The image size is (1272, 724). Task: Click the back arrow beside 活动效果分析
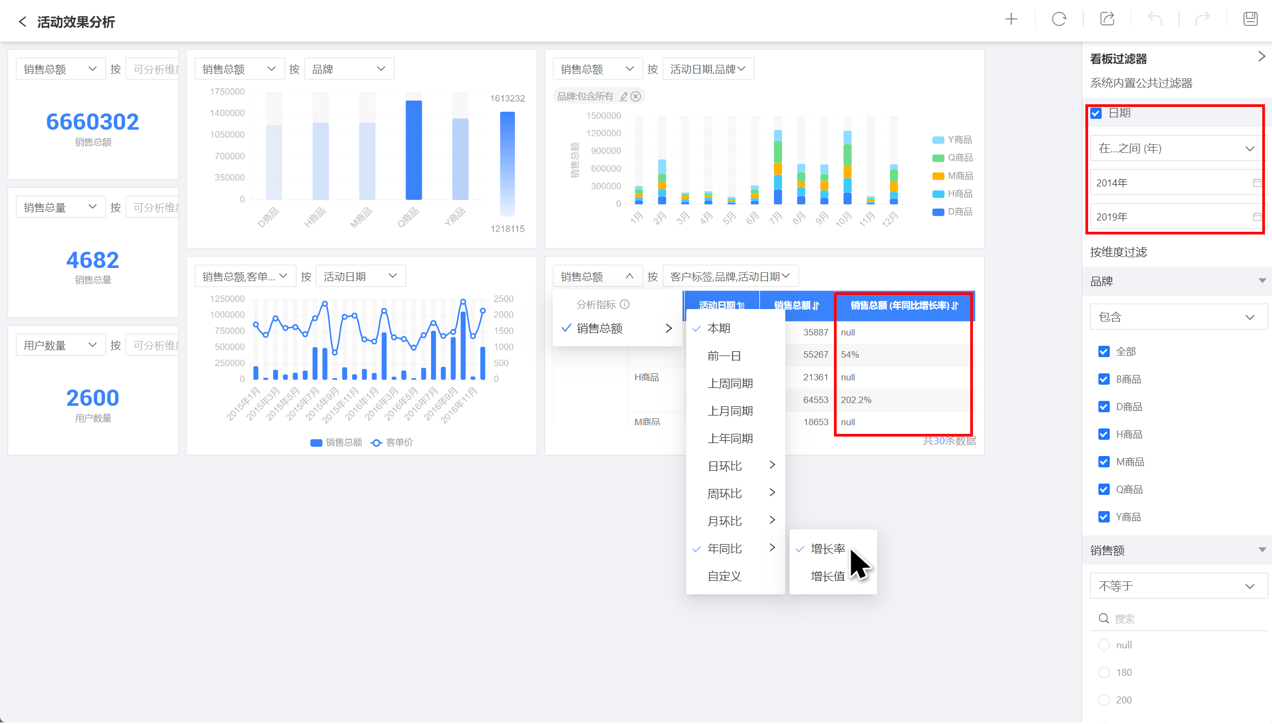(22, 22)
